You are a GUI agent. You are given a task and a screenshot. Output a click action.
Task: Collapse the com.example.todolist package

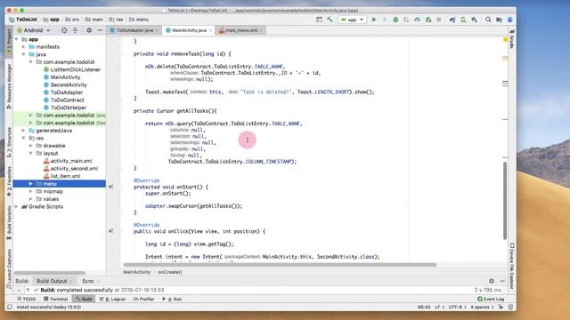(x=31, y=62)
